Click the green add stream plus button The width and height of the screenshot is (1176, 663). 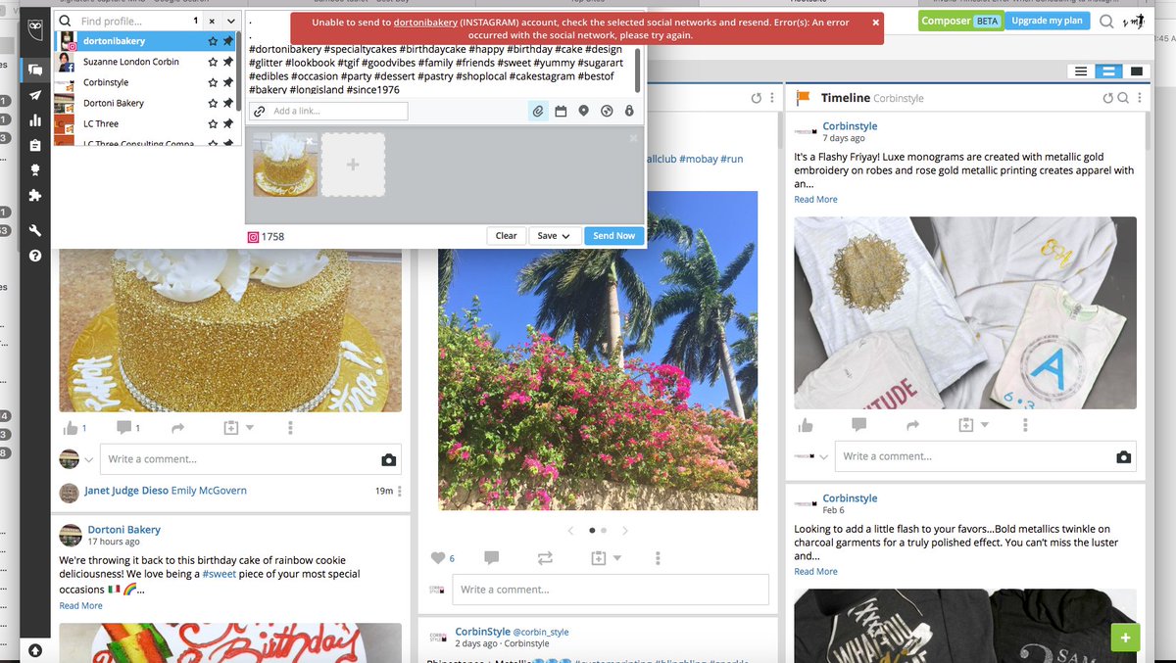pos(1124,638)
